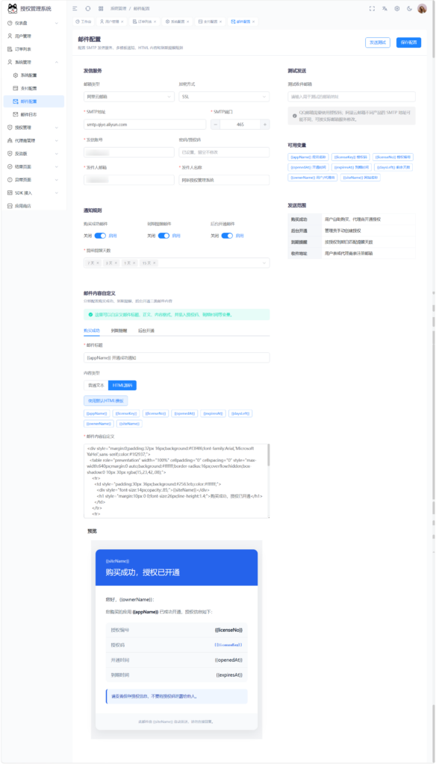
Task: Close the 系统配置 tab
Action: (x=187, y=22)
